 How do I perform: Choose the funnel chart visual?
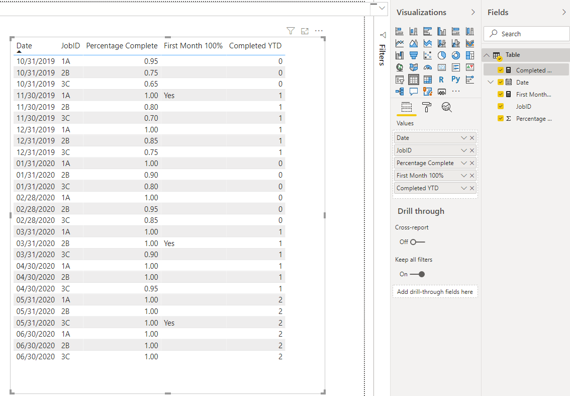pos(413,55)
